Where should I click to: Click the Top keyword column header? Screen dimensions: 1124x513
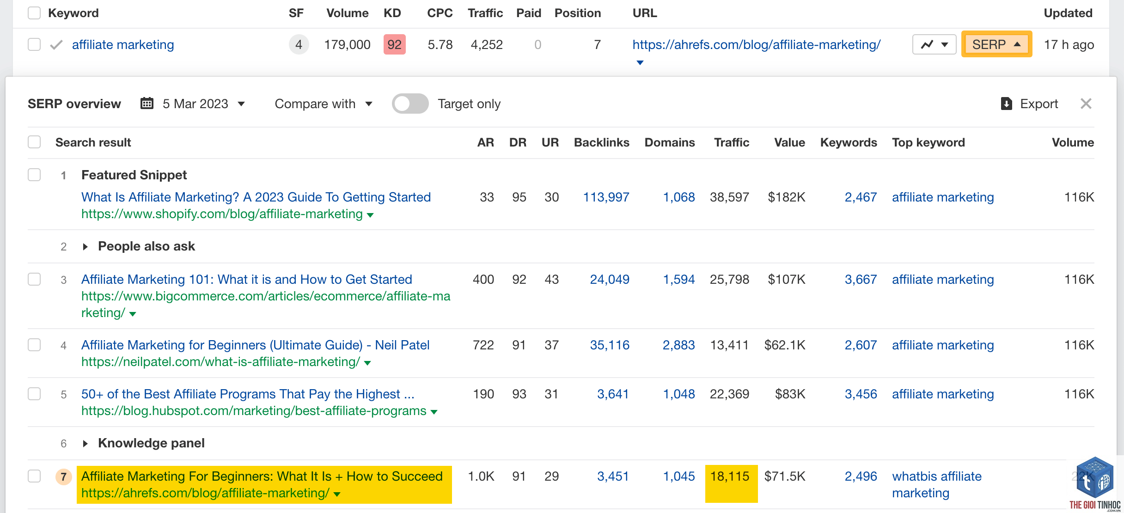coord(929,142)
